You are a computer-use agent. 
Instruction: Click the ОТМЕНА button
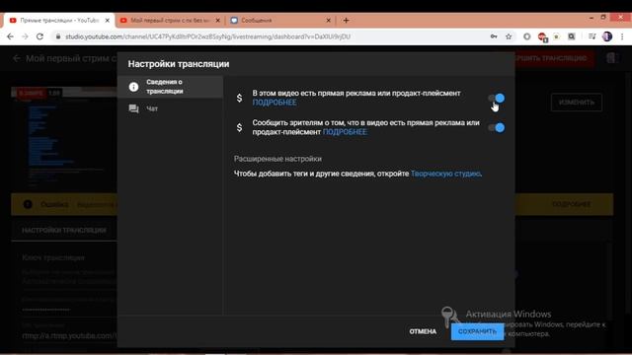pos(423,331)
